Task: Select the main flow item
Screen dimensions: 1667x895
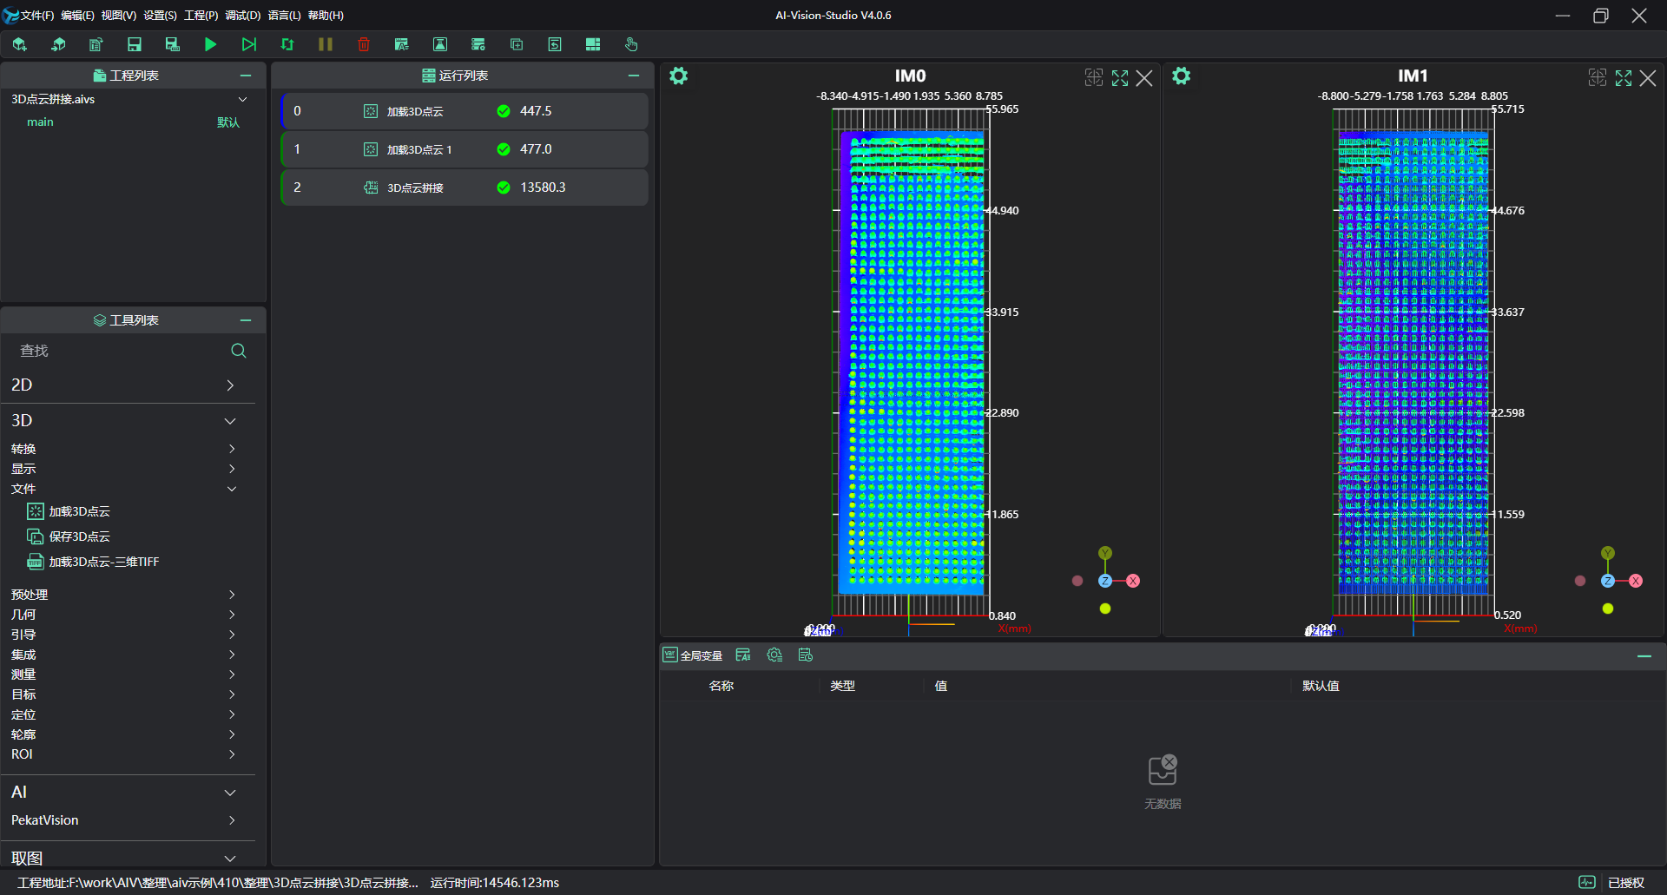Action: (40, 122)
